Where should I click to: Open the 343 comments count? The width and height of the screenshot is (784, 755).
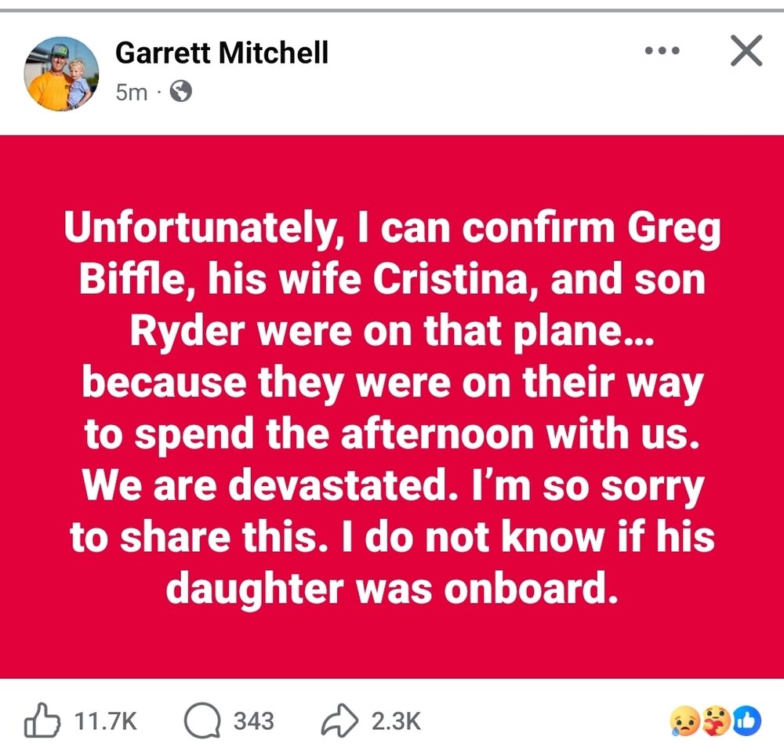click(x=254, y=721)
